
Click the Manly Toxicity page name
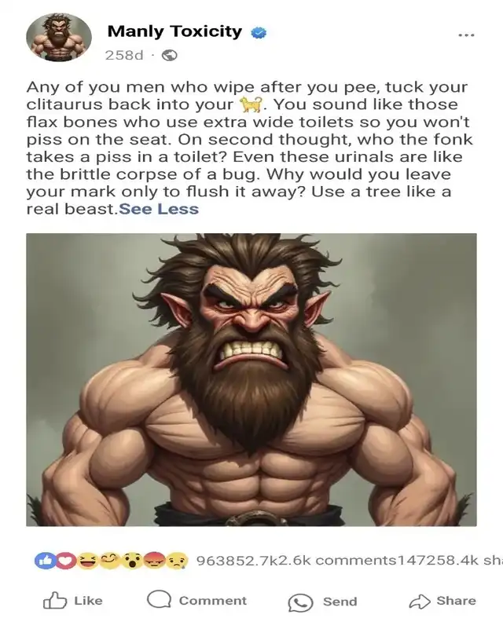[174, 31]
